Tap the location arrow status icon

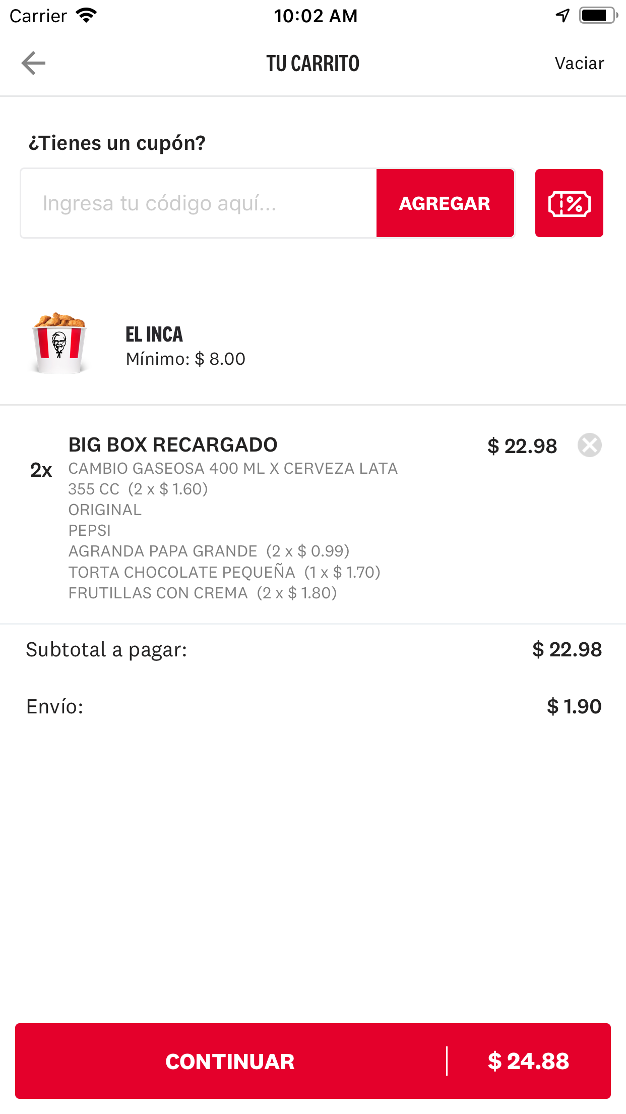click(x=562, y=16)
